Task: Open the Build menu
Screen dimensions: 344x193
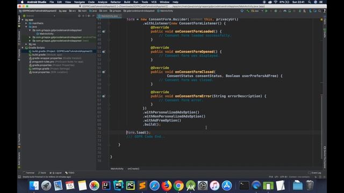Action: coord(127,2)
